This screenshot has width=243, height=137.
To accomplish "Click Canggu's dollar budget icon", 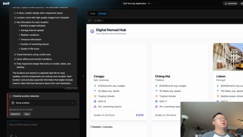I will [x=95, y=86].
